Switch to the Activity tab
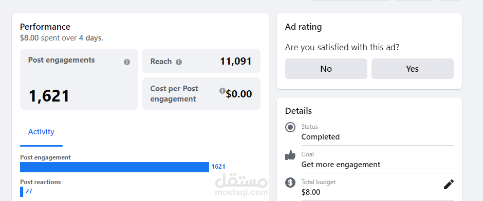Screen dimensions: 483x201 [41, 132]
